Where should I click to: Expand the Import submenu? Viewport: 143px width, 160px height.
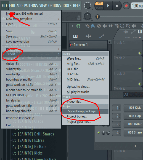point(31,49)
